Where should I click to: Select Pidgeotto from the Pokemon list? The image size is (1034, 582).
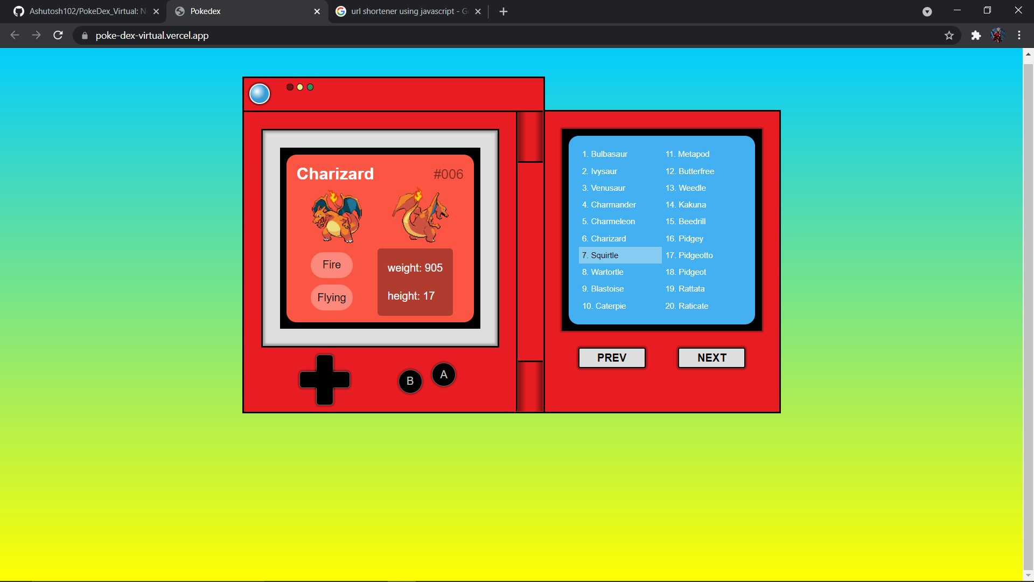pos(689,255)
